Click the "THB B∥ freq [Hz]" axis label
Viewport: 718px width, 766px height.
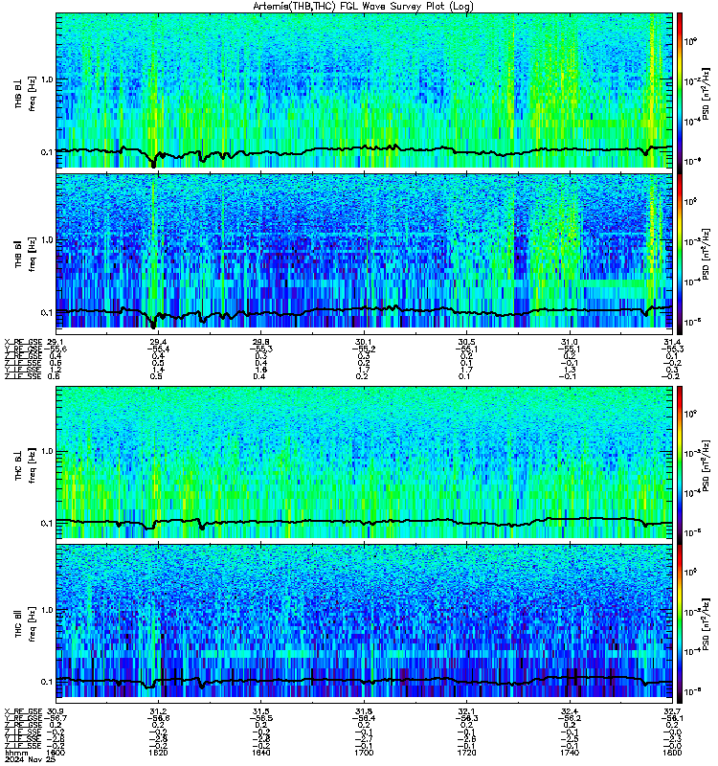(x=25, y=254)
